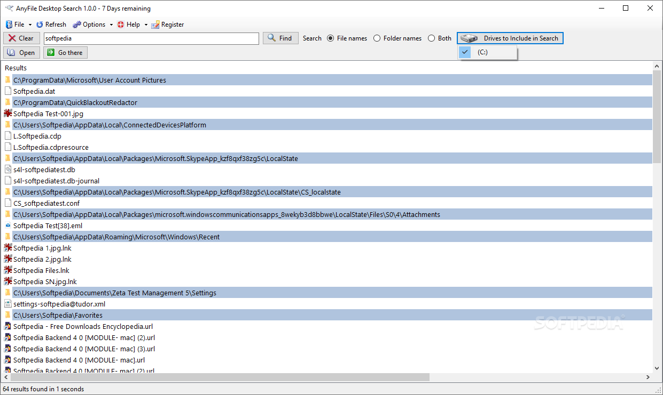Click the Softpedia.dat file icon

[x=7, y=91]
